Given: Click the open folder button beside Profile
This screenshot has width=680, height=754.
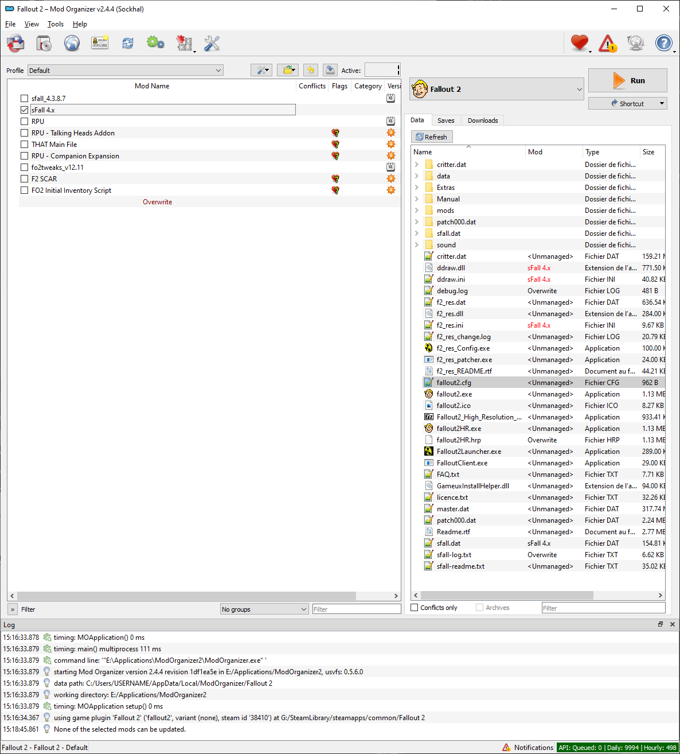Looking at the screenshot, I should pyautogui.click(x=288, y=70).
